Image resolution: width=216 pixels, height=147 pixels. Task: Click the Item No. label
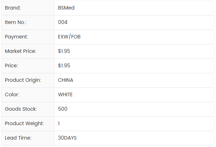click(x=16, y=22)
